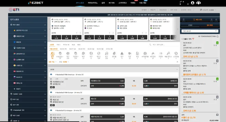This screenshot has height=122, width=226.
Task: Bet on Montenegro [V] at 2.44
Action: (161, 99)
